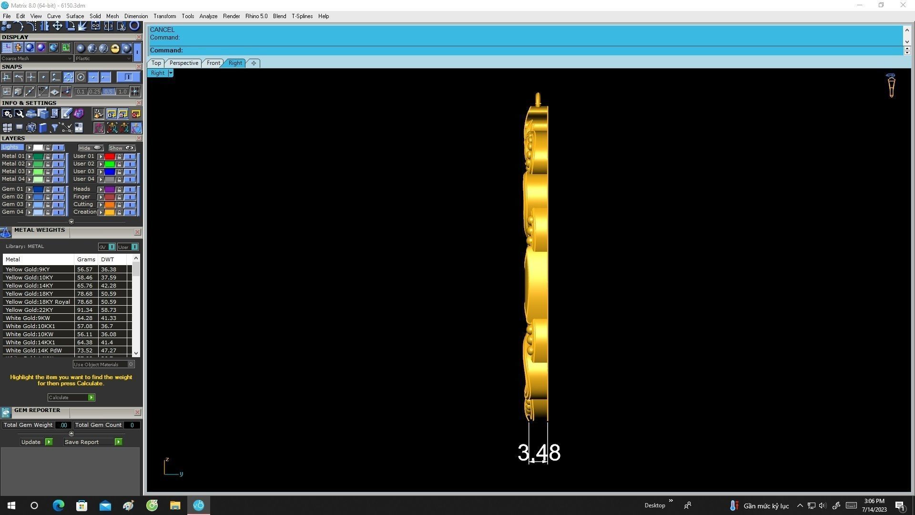
Task: Click the red User 01 color swatch
Action: (x=110, y=156)
